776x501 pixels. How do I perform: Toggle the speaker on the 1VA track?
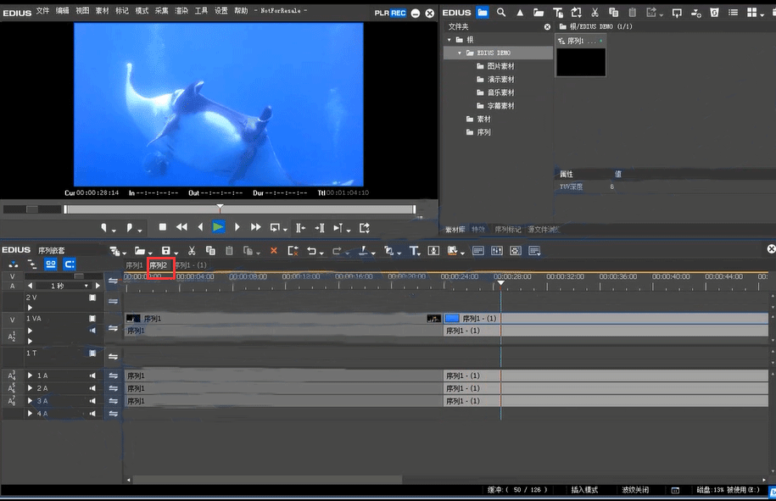(92, 331)
